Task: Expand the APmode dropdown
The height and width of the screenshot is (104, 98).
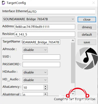Action: [35, 50]
